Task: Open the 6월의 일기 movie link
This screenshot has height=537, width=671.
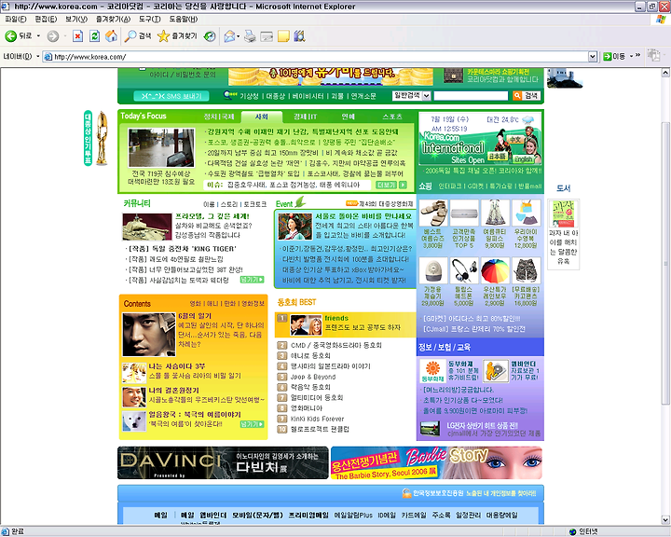Action: [194, 316]
